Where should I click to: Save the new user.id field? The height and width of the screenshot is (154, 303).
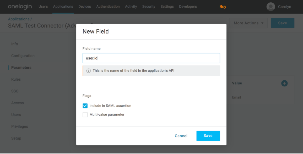208,136
